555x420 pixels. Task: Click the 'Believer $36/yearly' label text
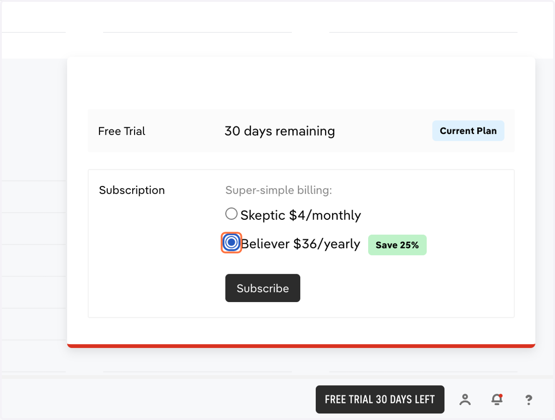pos(301,244)
